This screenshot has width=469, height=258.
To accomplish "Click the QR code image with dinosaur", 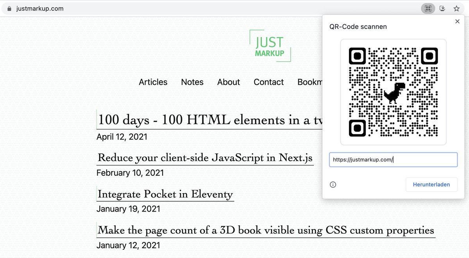I will click(393, 92).
